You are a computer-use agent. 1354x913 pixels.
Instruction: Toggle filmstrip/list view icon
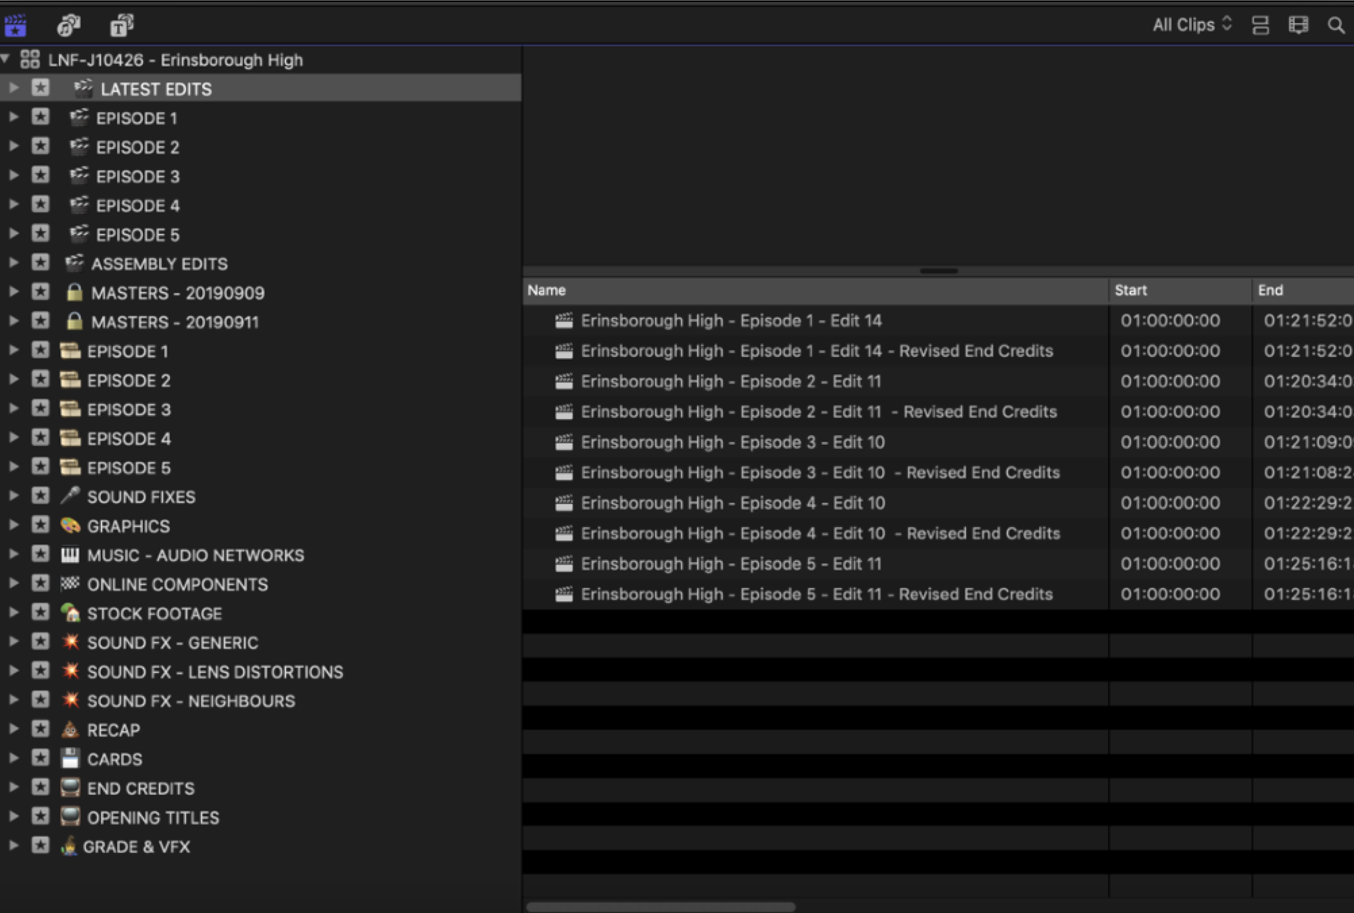1260,25
